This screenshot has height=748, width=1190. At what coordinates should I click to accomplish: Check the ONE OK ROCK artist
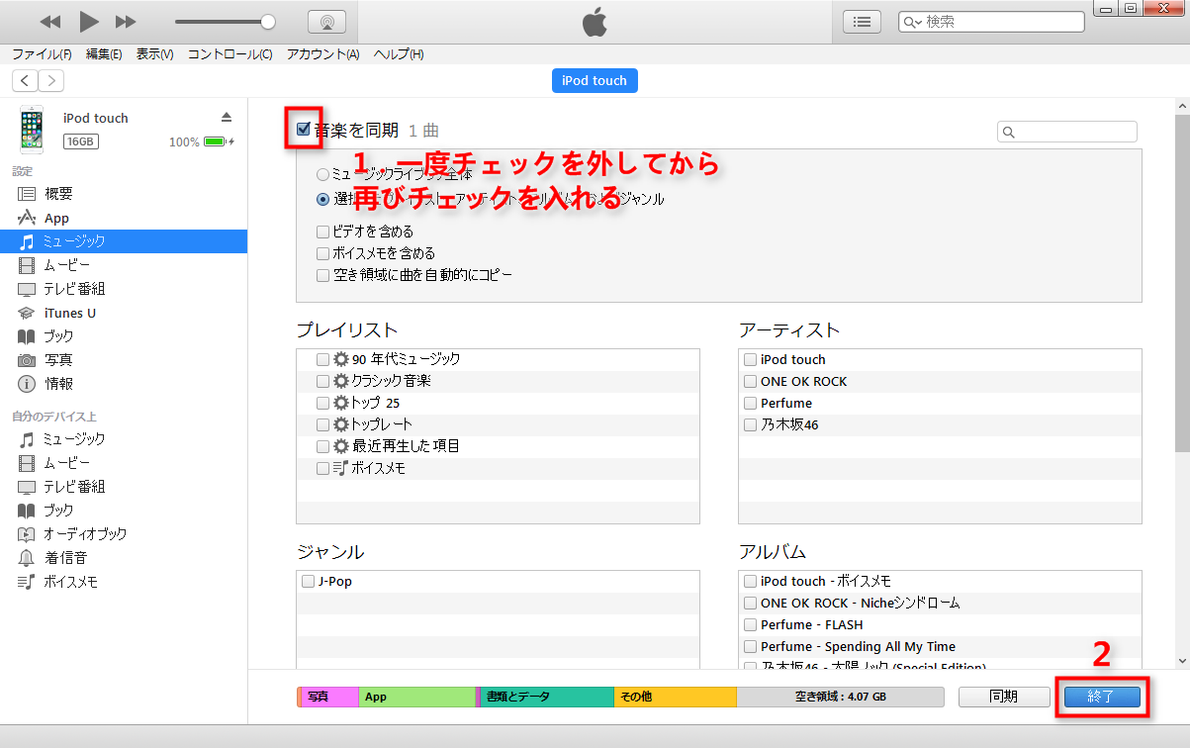click(x=751, y=381)
